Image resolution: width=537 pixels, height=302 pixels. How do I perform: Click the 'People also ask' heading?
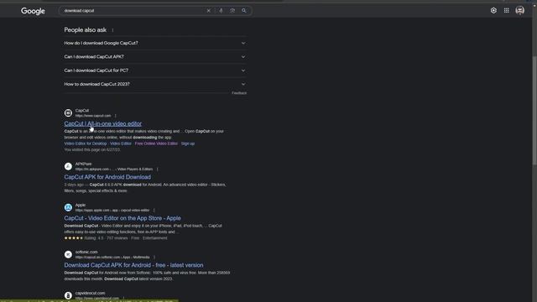pos(86,30)
